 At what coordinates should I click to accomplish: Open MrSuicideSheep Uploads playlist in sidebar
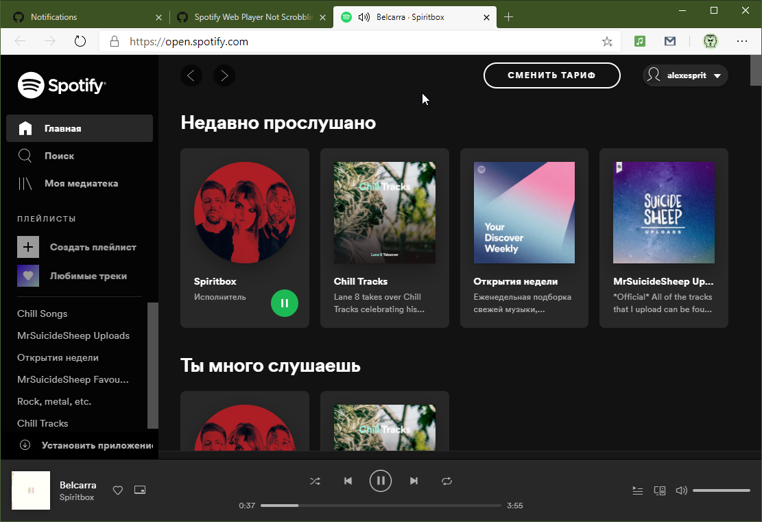(x=73, y=335)
